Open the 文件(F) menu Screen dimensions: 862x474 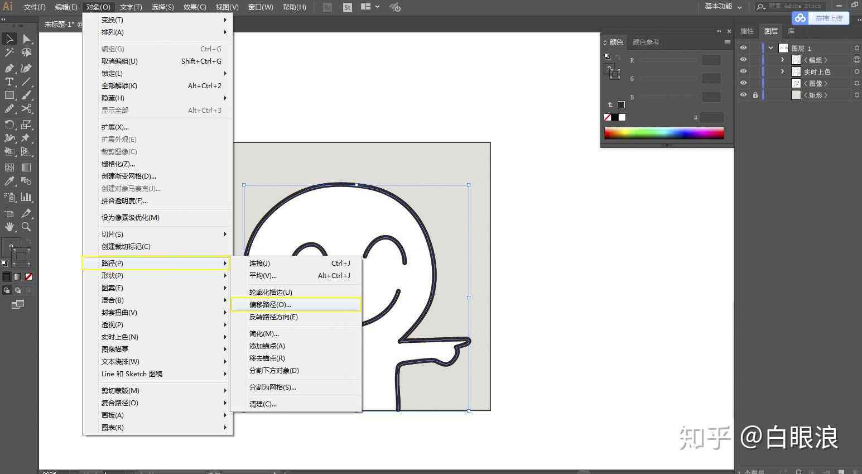pos(35,7)
